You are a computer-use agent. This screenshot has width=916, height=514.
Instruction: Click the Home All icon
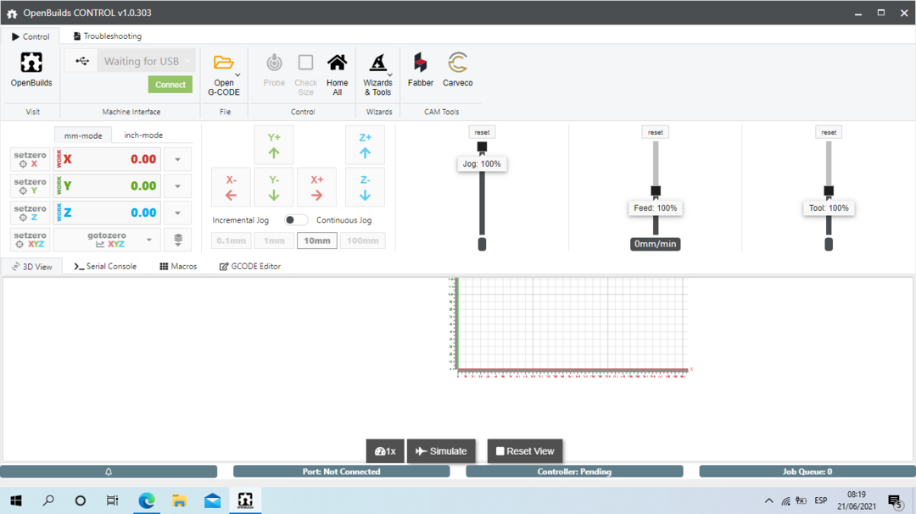[337, 64]
